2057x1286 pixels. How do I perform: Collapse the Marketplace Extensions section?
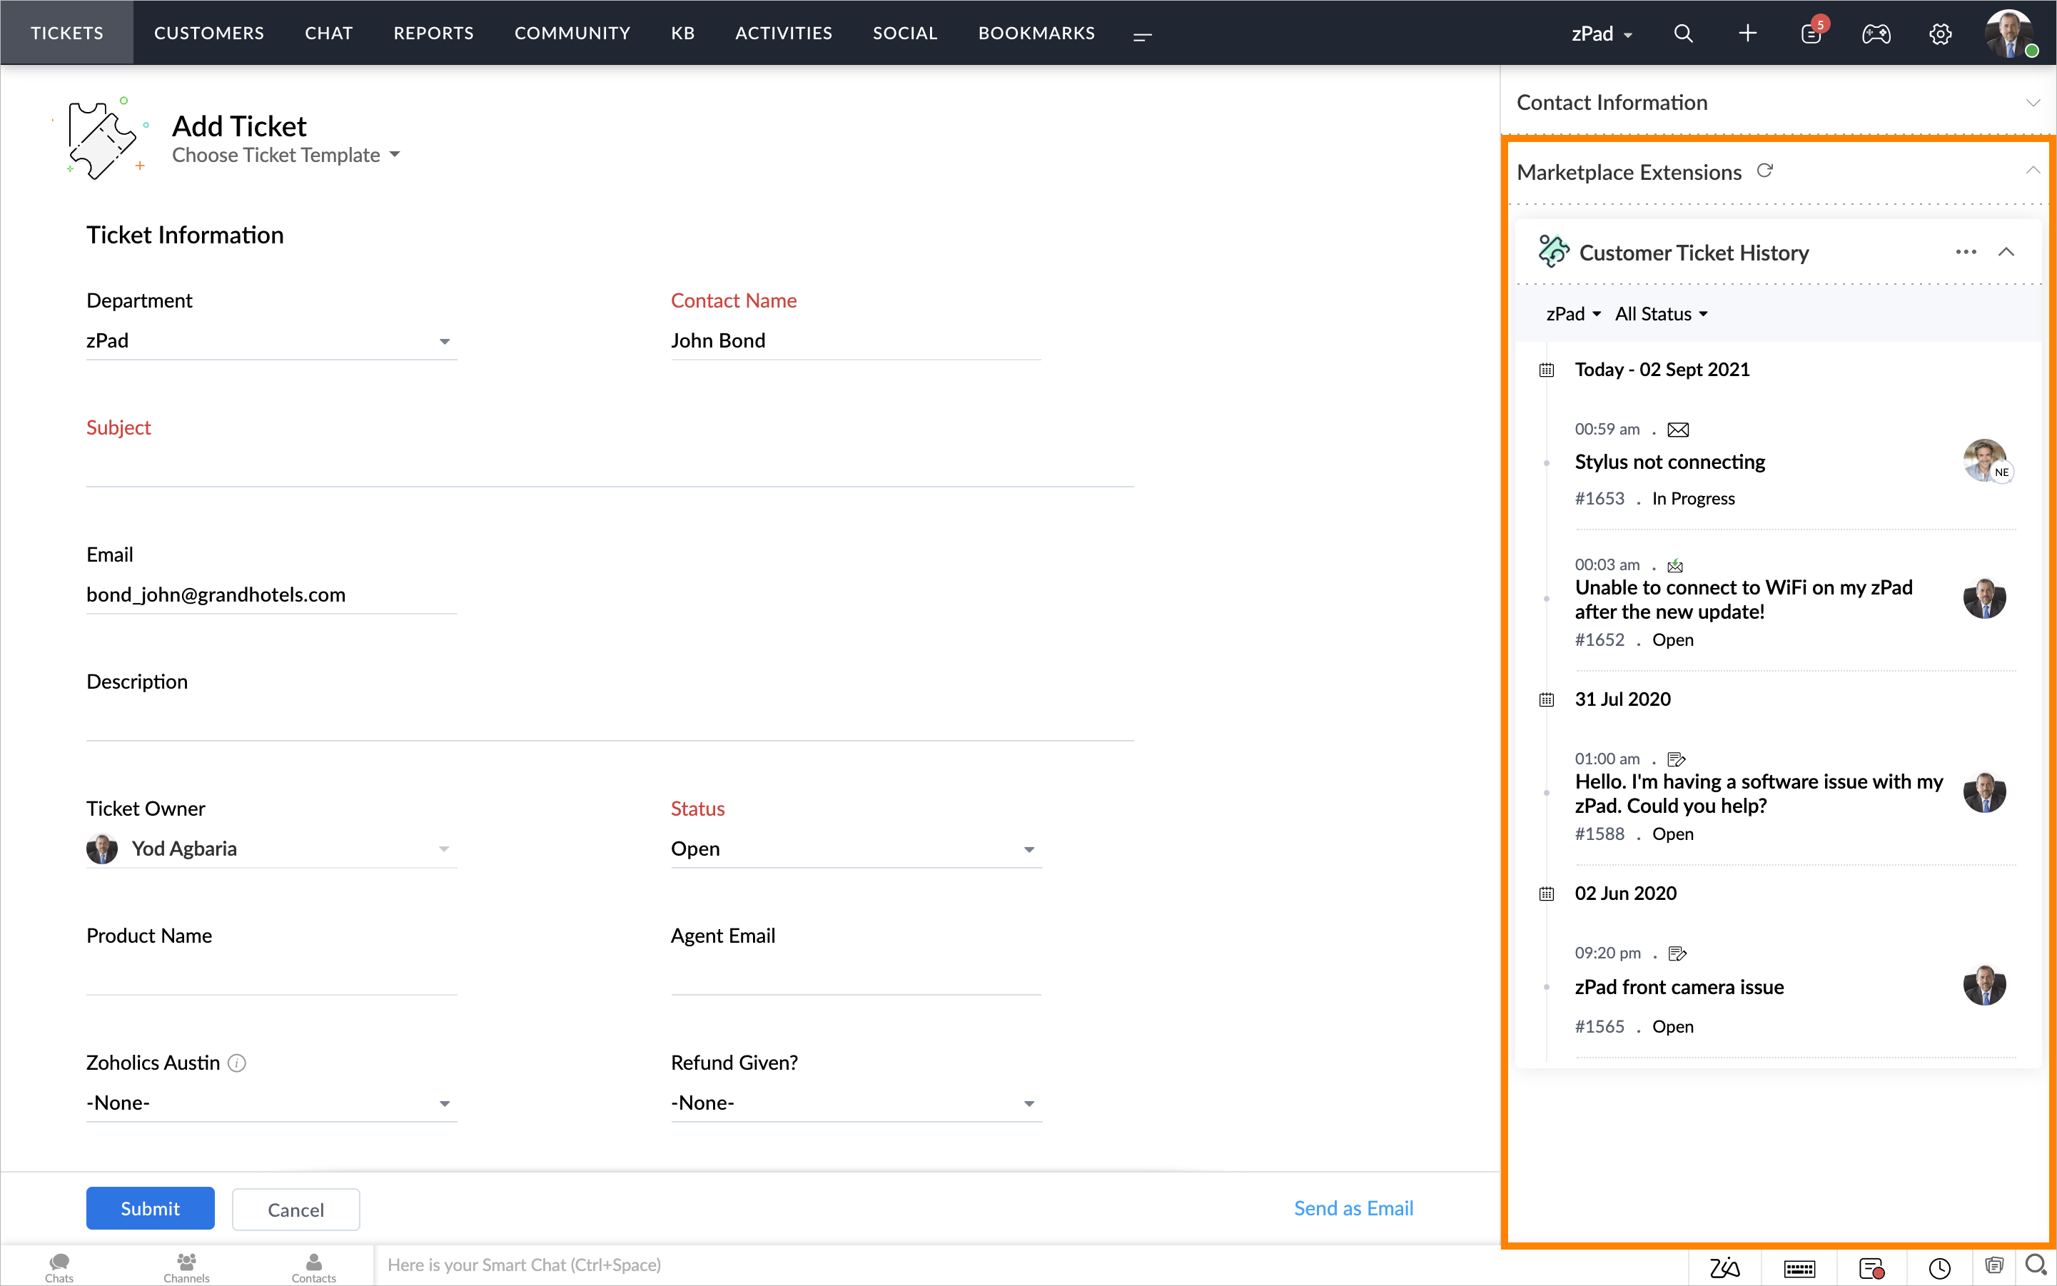click(2032, 171)
